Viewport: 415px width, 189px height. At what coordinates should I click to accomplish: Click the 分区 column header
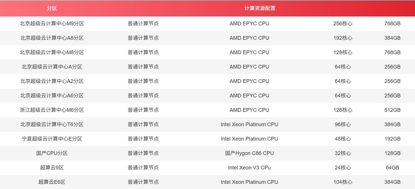pyautogui.click(x=52, y=8)
